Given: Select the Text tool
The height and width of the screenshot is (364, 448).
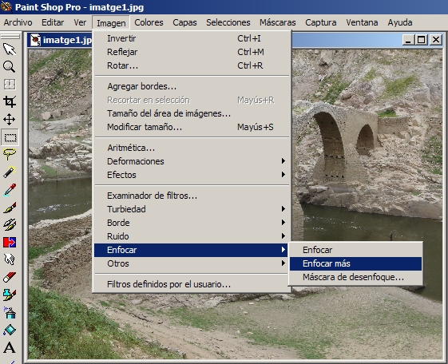Looking at the screenshot, I should (10, 348).
